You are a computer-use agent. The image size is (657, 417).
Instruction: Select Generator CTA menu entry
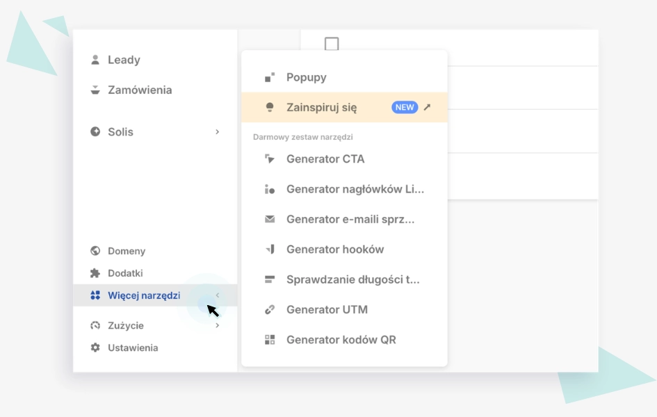[x=325, y=159]
